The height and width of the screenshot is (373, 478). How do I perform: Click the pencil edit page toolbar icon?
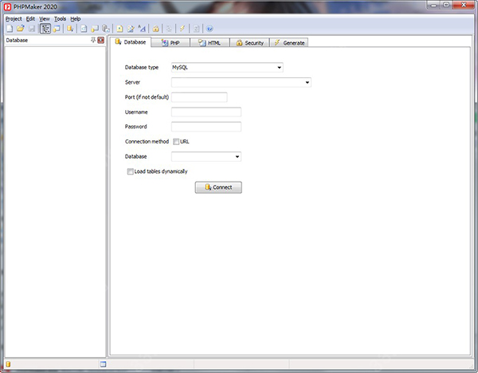click(131, 29)
